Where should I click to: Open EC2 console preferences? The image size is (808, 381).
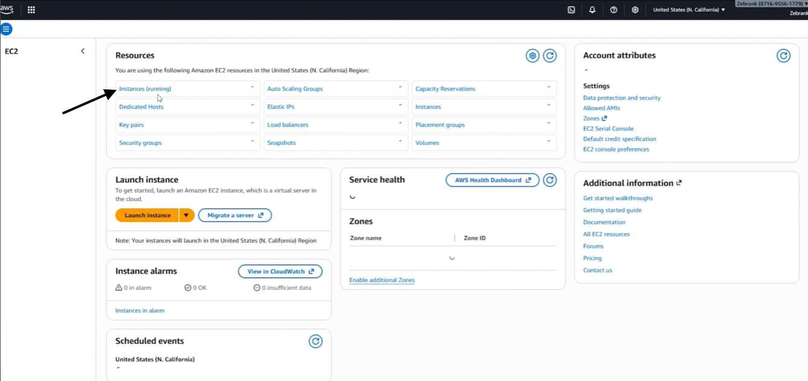(616, 149)
